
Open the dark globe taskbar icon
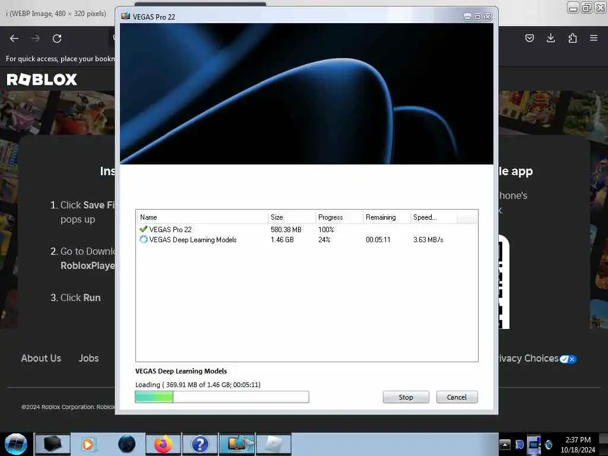(x=127, y=444)
